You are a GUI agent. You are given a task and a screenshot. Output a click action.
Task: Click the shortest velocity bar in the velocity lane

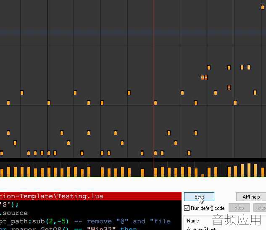203,176
